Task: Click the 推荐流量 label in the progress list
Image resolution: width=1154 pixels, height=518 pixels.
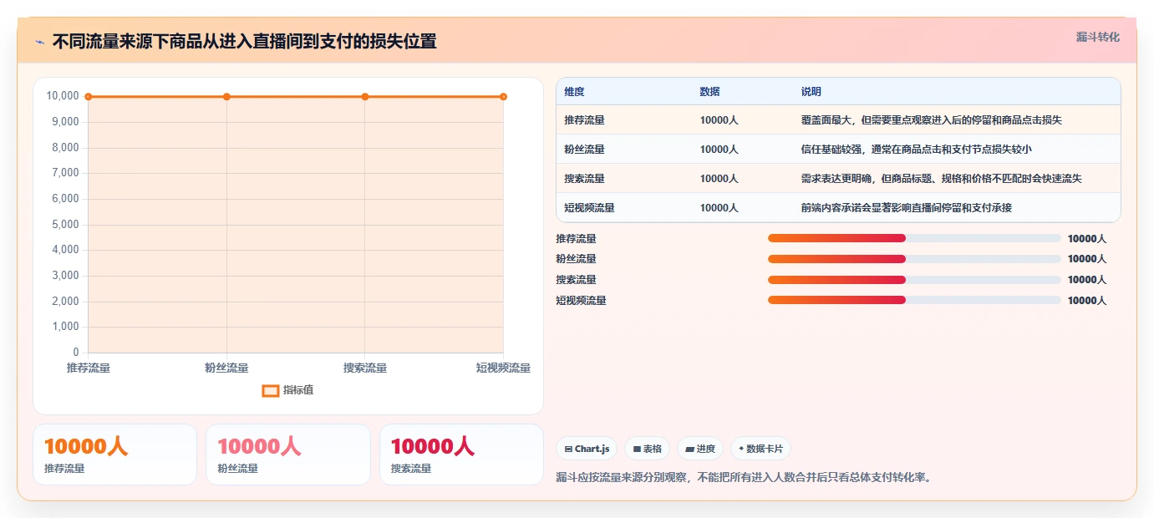Action: click(576, 239)
